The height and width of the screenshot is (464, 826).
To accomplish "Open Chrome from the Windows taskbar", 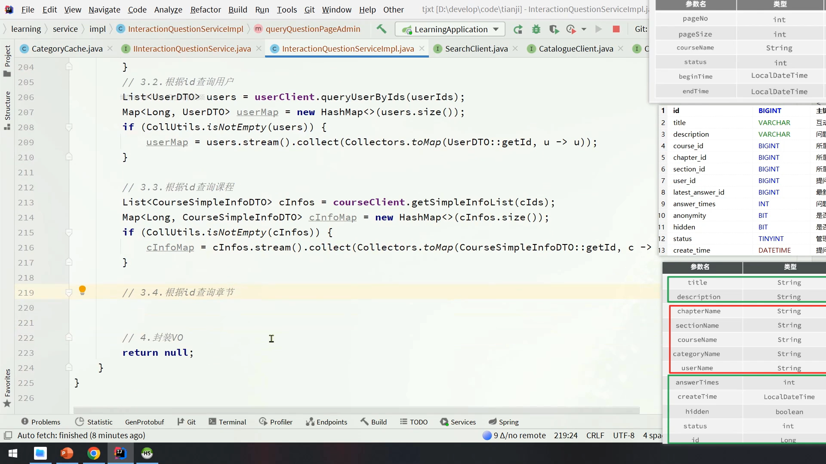I will point(94,453).
